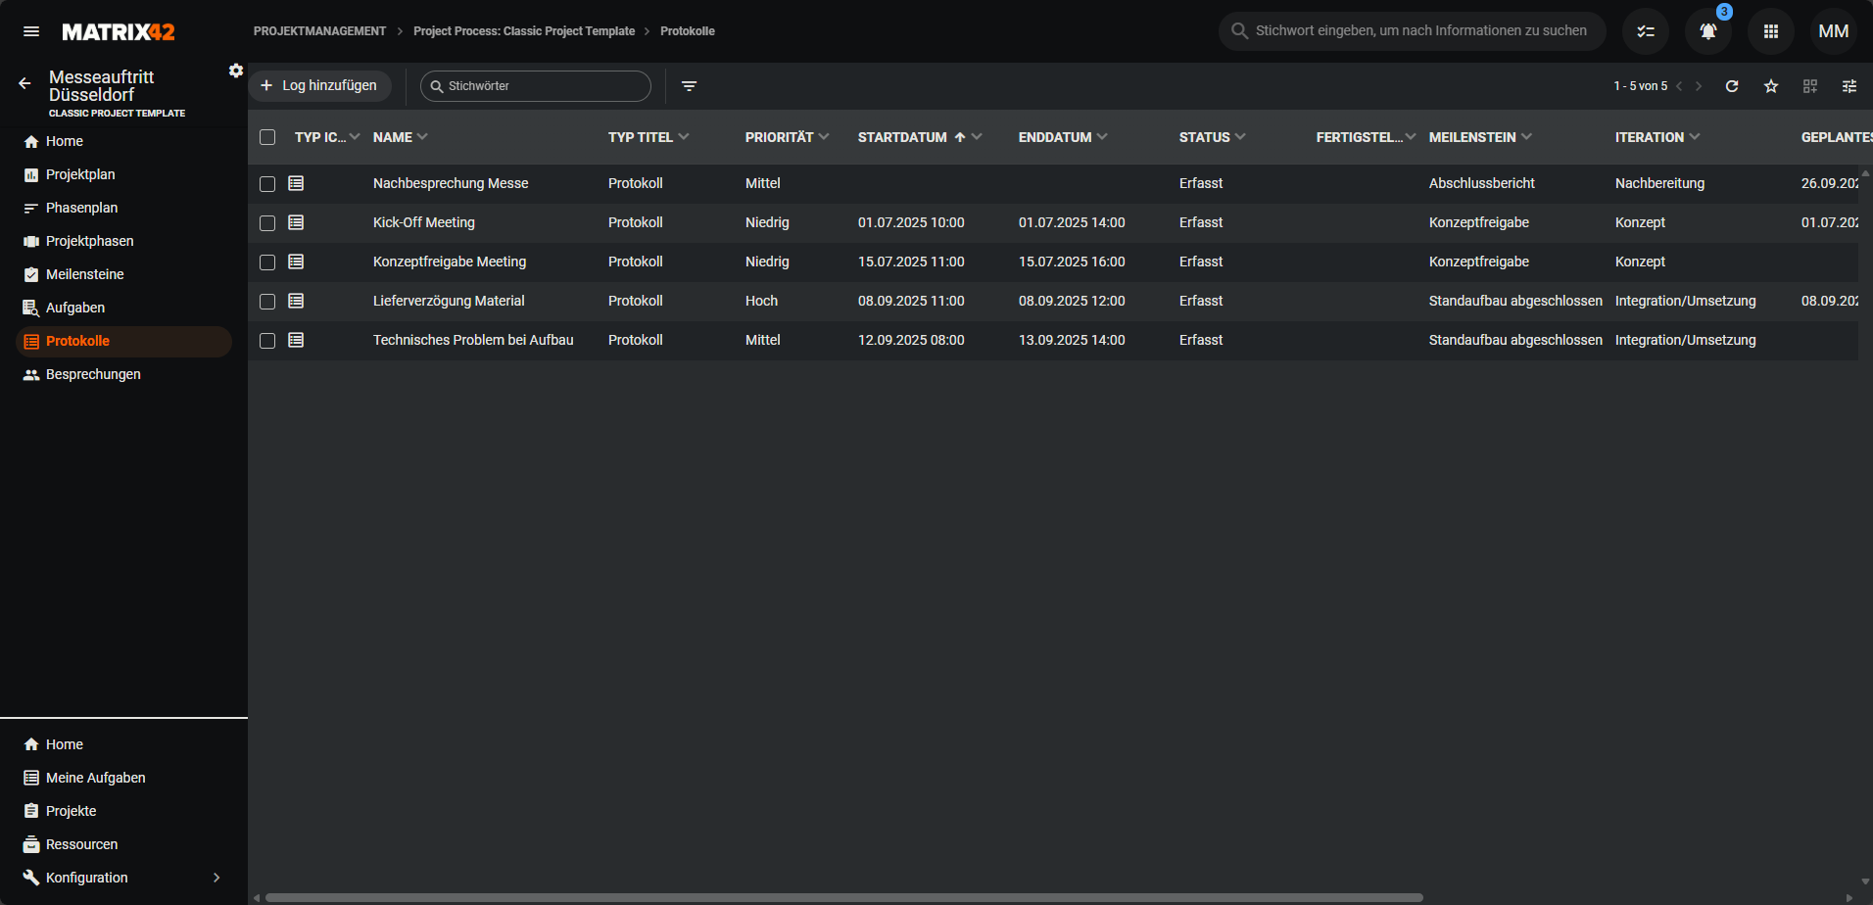1873x905 pixels.
Task: Select the Kick-Off Meeting row checkbox
Action: click(x=267, y=223)
